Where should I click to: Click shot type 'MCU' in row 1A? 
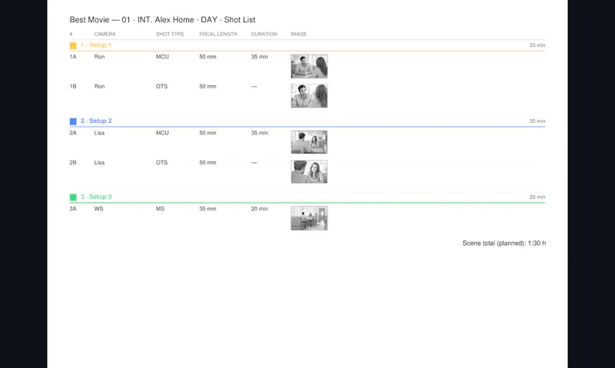pos(162,57)
